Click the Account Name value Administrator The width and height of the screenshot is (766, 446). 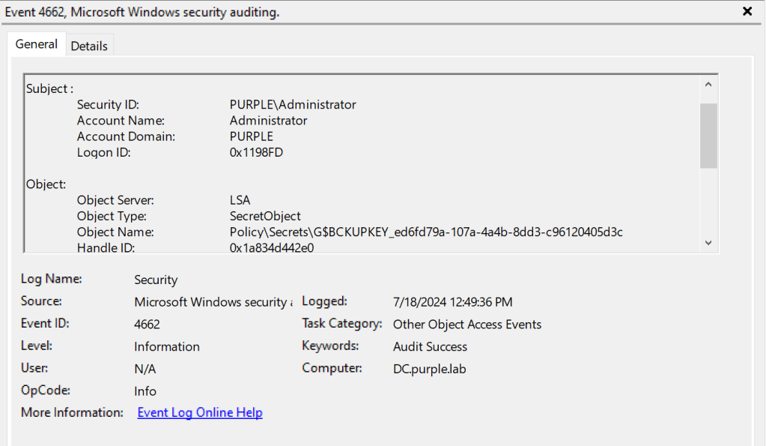tap(268, 120)
